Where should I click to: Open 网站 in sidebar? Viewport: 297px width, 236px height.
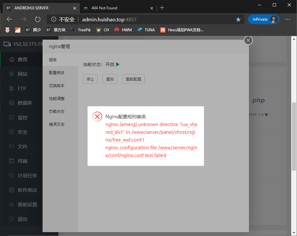pyautogui.click(x=22, y=74)
